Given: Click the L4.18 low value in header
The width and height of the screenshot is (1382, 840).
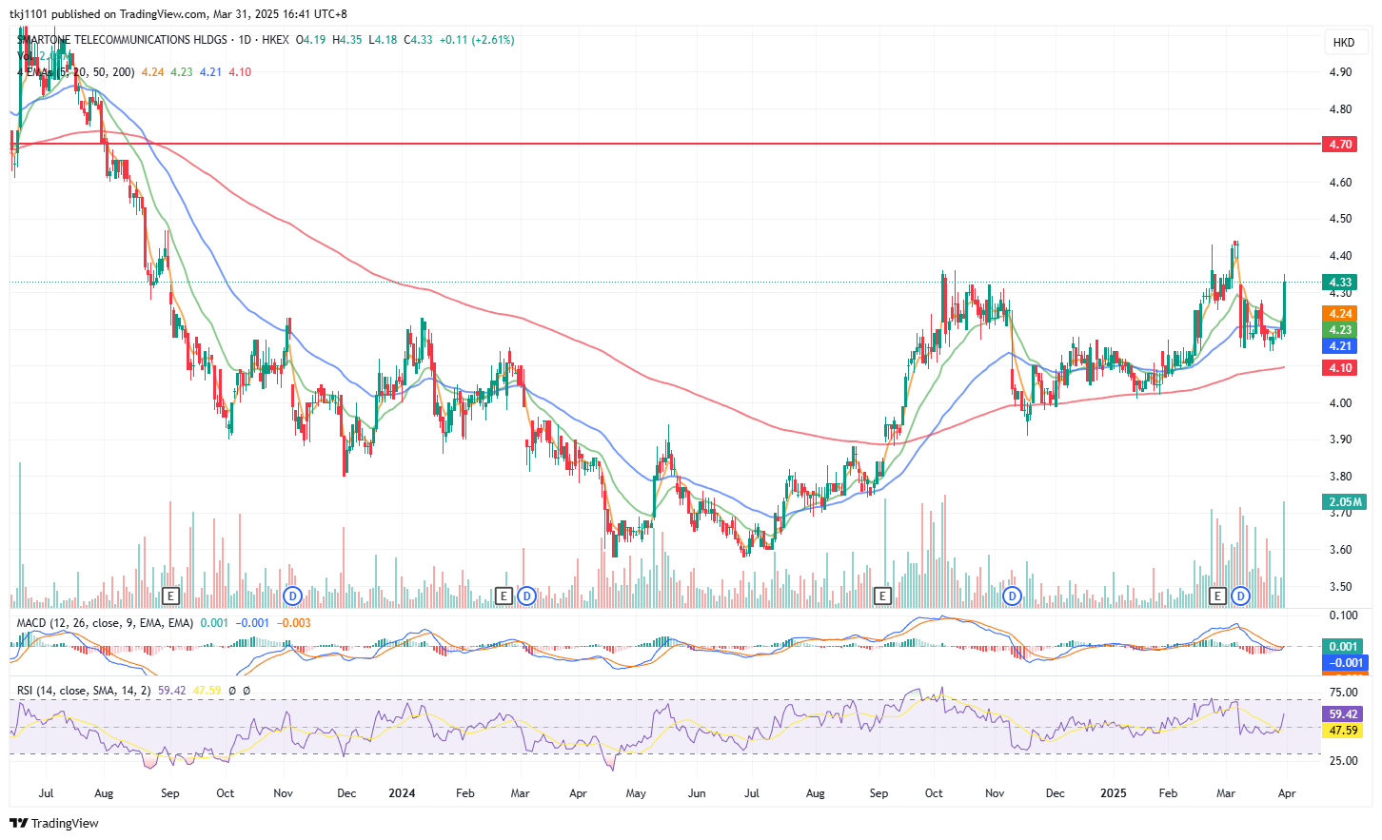Looking at the screenshot, I should click(383, 40).
